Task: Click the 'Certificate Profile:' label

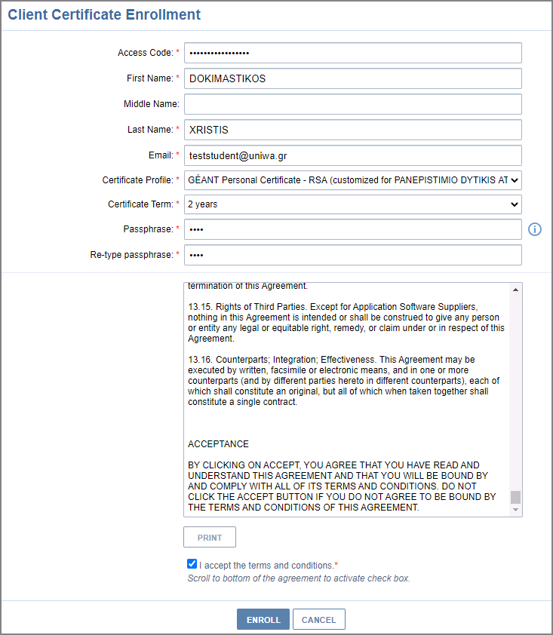Action: click(137, 180)
